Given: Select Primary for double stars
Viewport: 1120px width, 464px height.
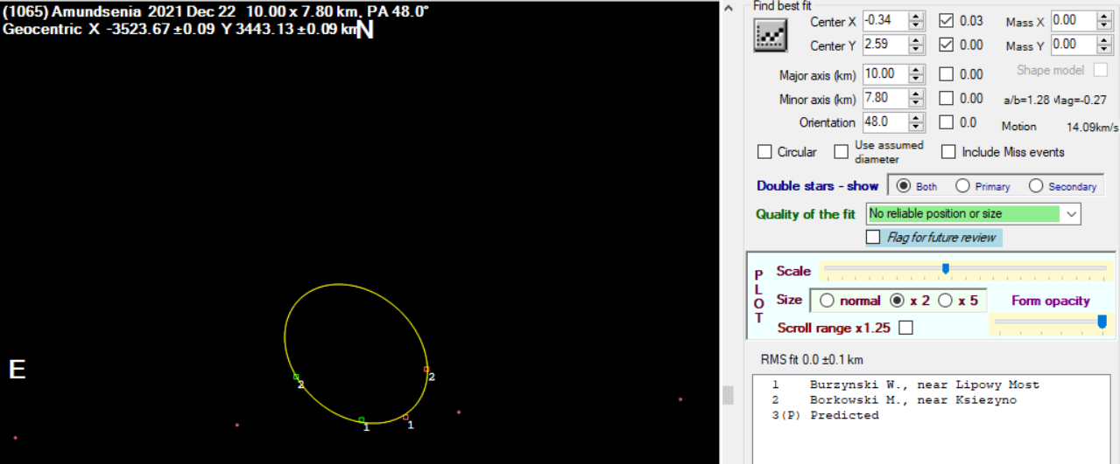Looking at the screenshot, I should 962,186.
